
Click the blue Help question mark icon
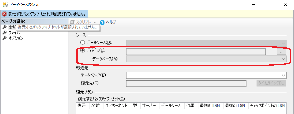[102, 22]
